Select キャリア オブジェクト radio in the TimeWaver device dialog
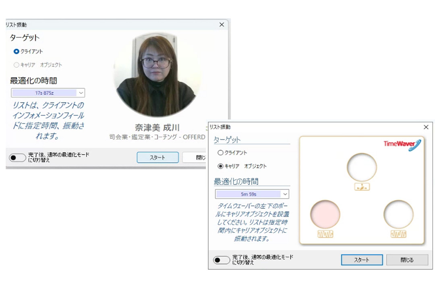 (x=220, y=166)
